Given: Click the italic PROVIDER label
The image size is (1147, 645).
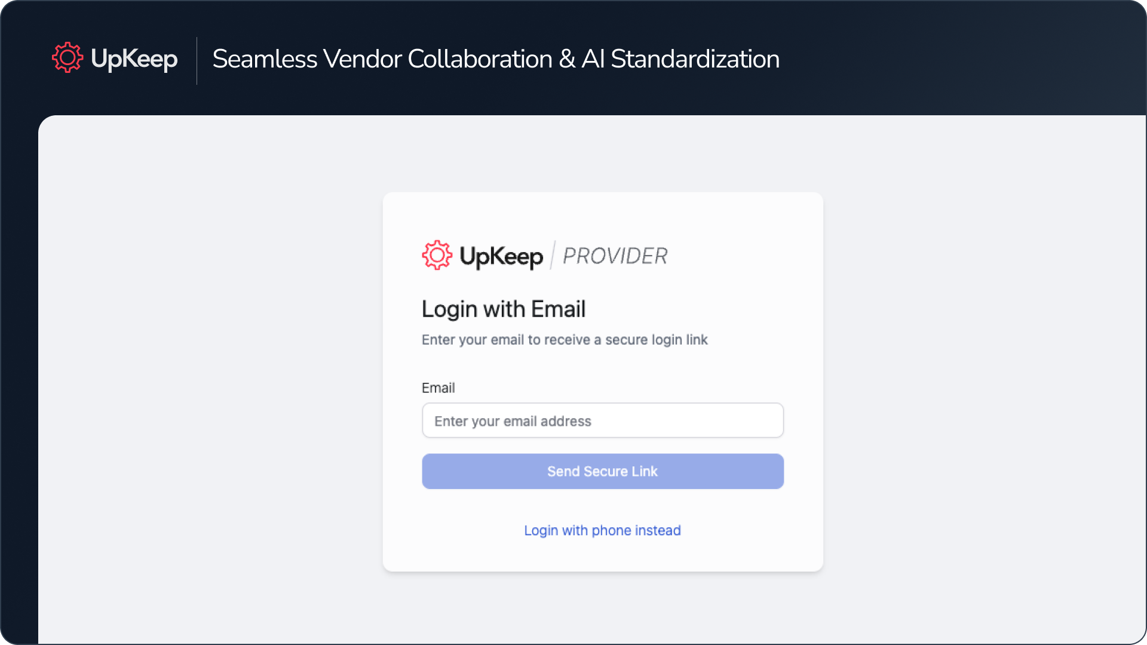Looking at the screenshot, I should click(x=615, y=256).
